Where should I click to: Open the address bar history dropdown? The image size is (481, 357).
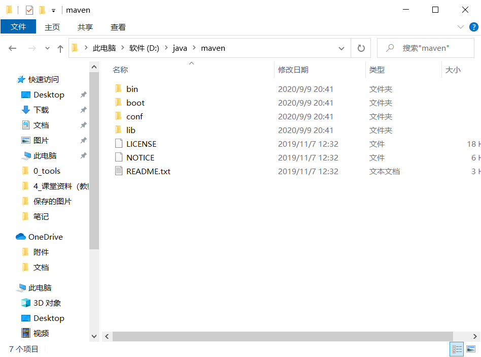(341, 48)
